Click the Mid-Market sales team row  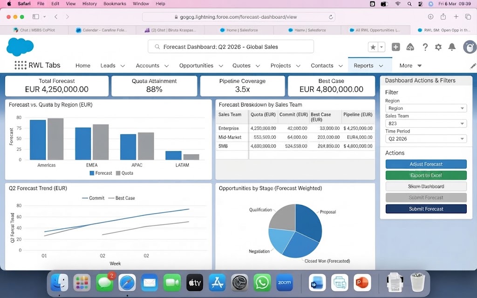[295, 137]
